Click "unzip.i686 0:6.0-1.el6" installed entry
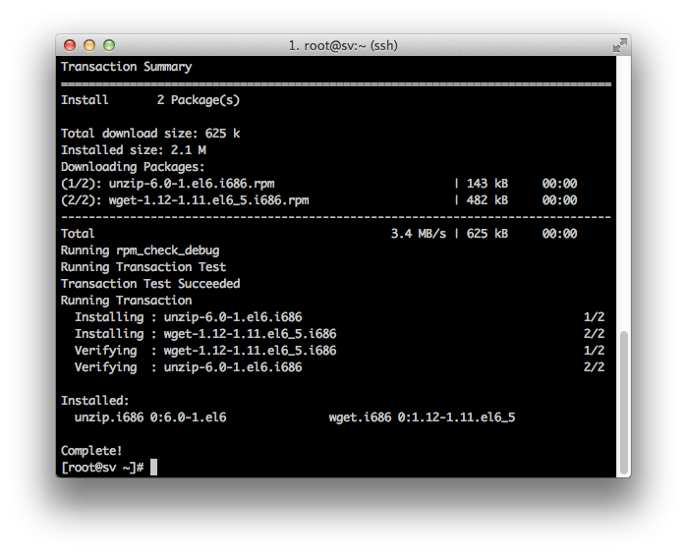 coord(150,417)
